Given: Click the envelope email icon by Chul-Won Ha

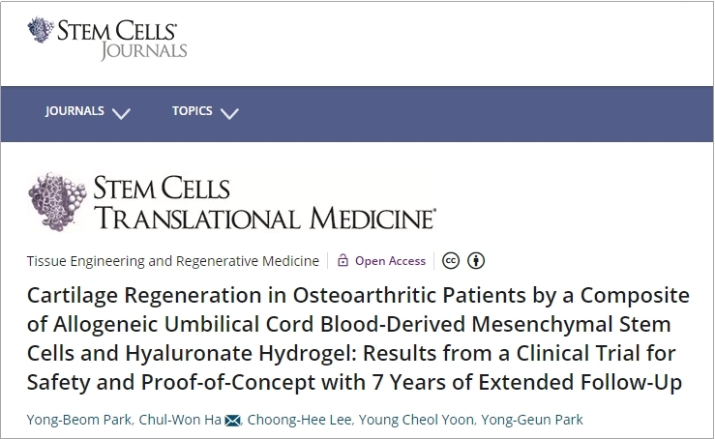Looking at the screenshot, I should pos(232,421).
